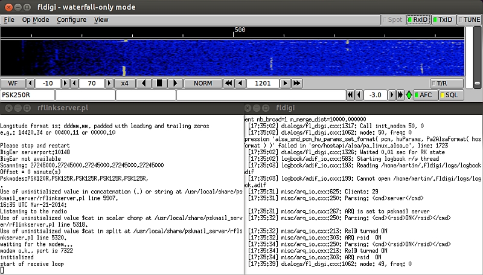
Task: Fast-decrease squelch value double left arrow
Action: pos(350,95)
